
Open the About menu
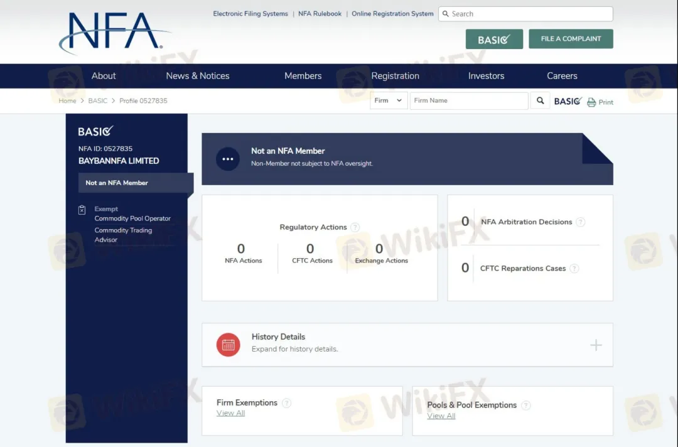point(104,76)
